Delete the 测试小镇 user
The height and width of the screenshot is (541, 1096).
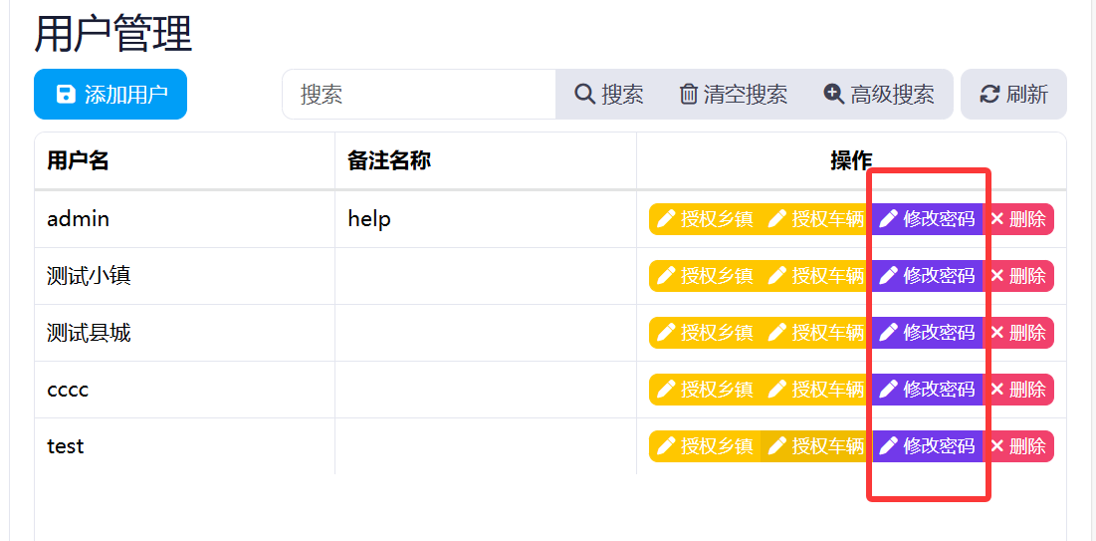pos(1018,276)
